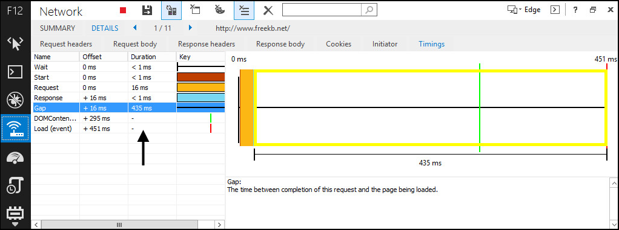Open the Console tool in sidebar
This screenshot has height=230, width=619.
[x=15, y=72]
